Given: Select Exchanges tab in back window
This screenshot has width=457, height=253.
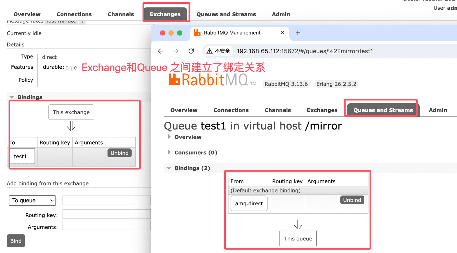Looking at the screenshot, I should point(165,14).
